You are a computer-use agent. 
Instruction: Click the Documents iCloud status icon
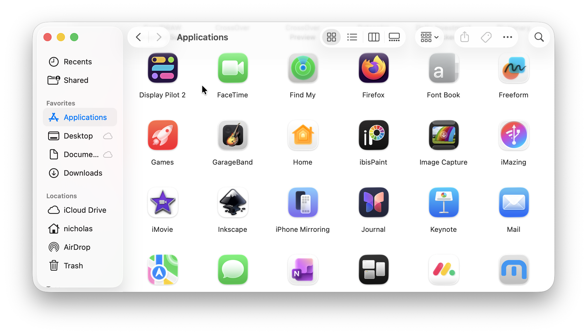pos(108,154)
